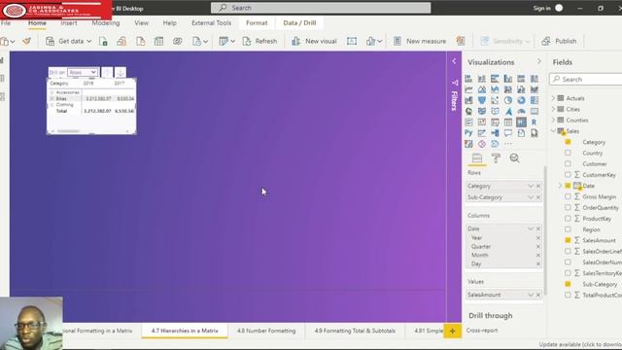Click the Quick measure icon
This screenshot has height=350, width=622.
pyautogui.click(x=460, y=41)
